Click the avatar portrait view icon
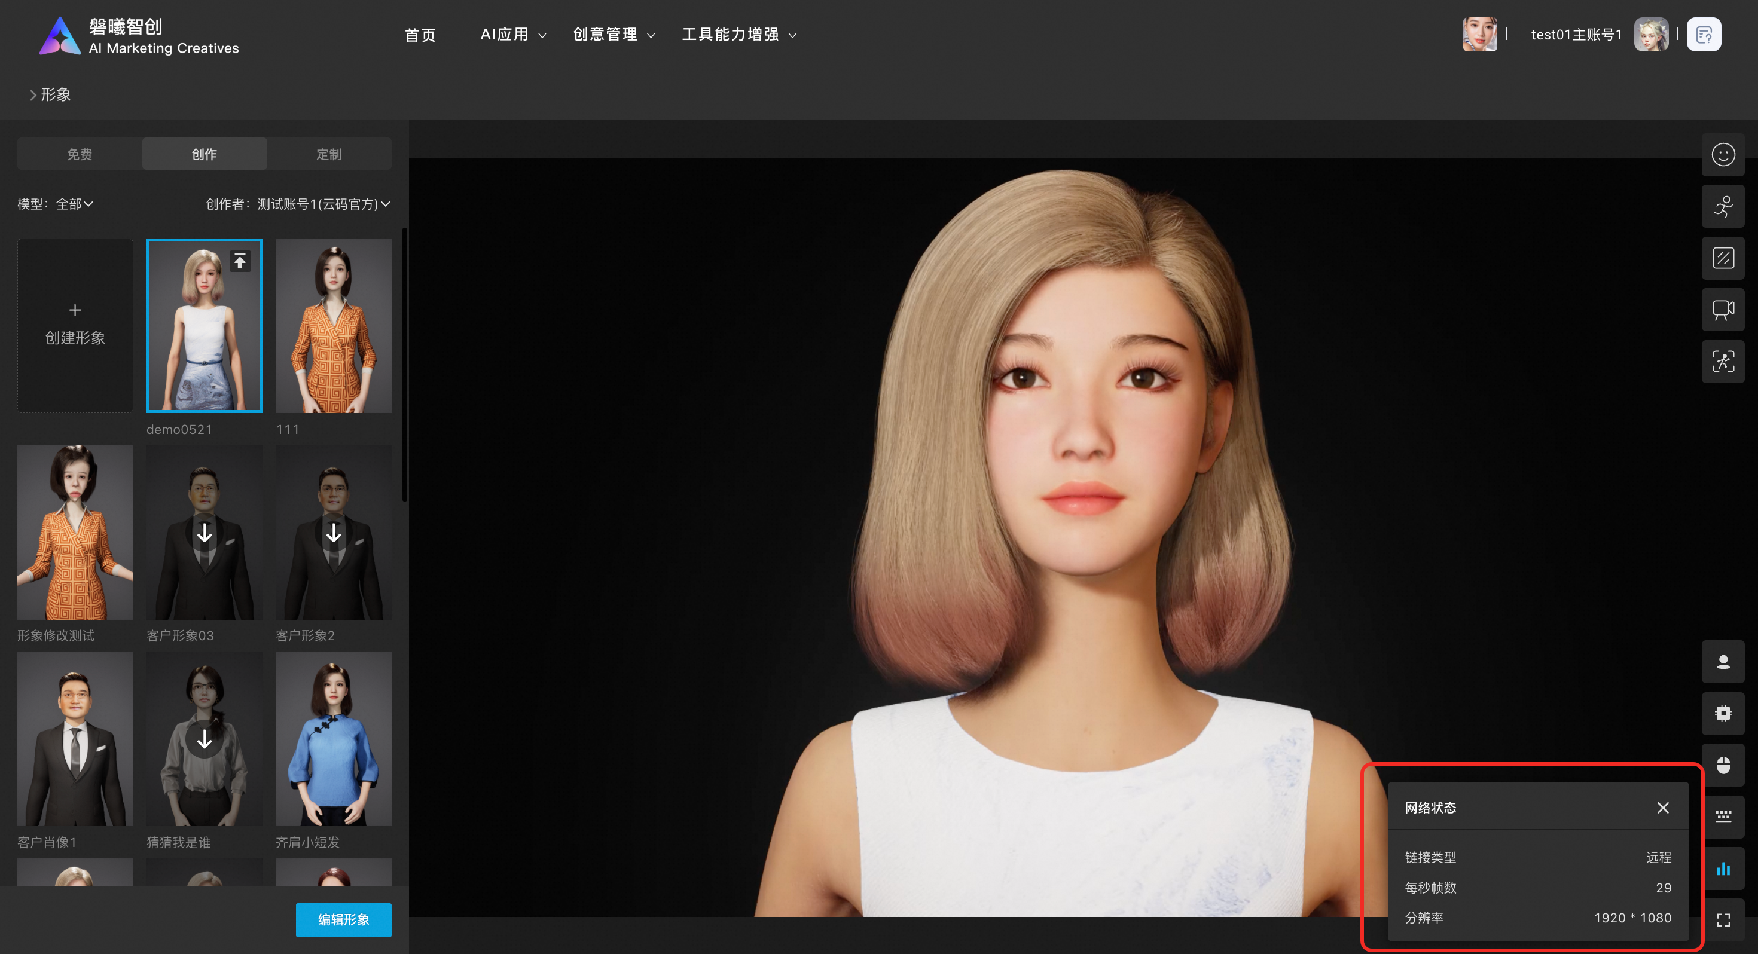1758x954 pixels. [1723, 662]
